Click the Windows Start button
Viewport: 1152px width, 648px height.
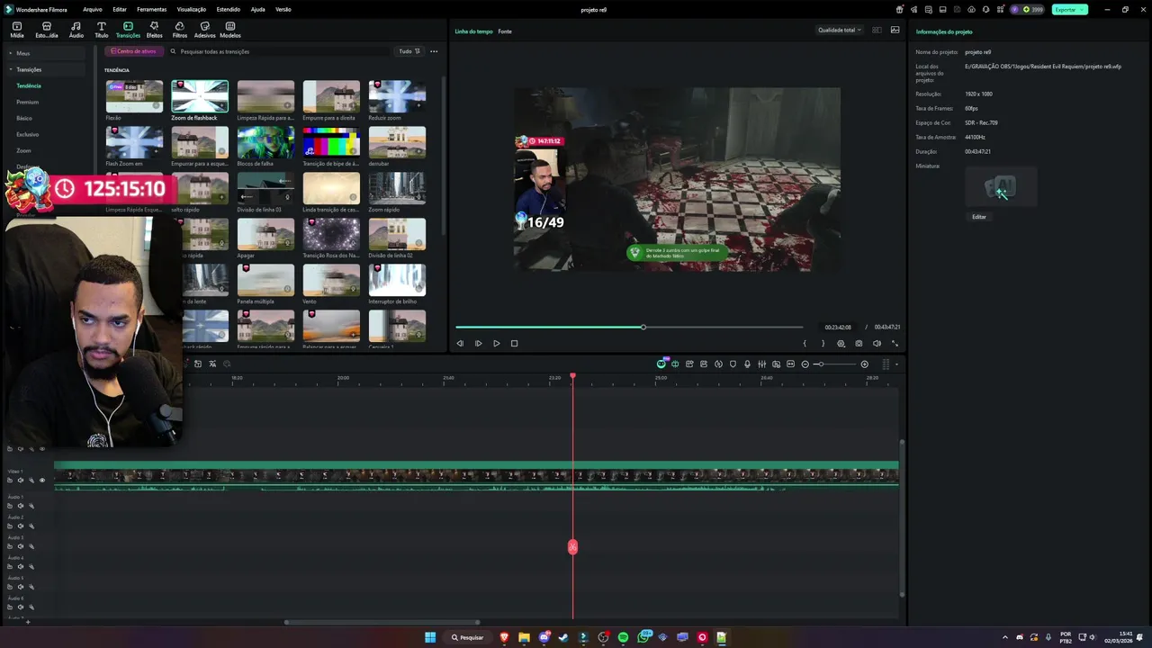[x=430, y=637]
